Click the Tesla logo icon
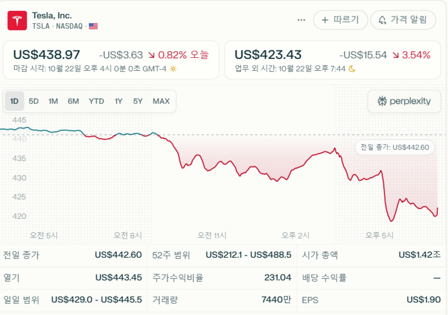 point(17,20)
